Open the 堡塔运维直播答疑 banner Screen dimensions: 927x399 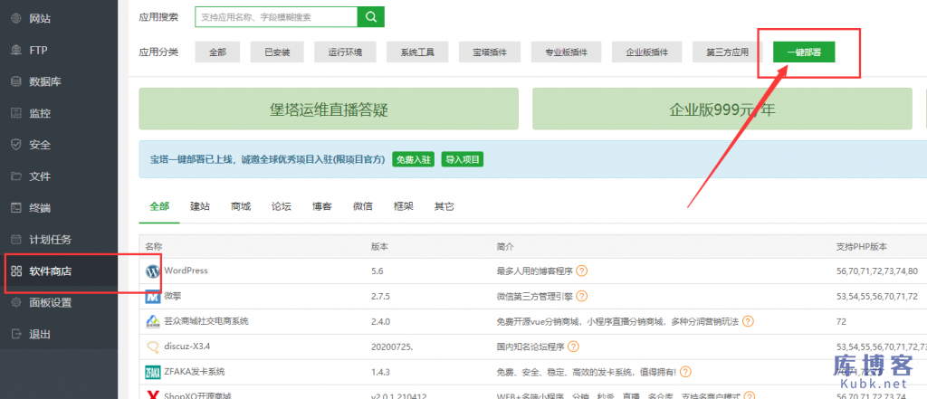coord(329,110)
